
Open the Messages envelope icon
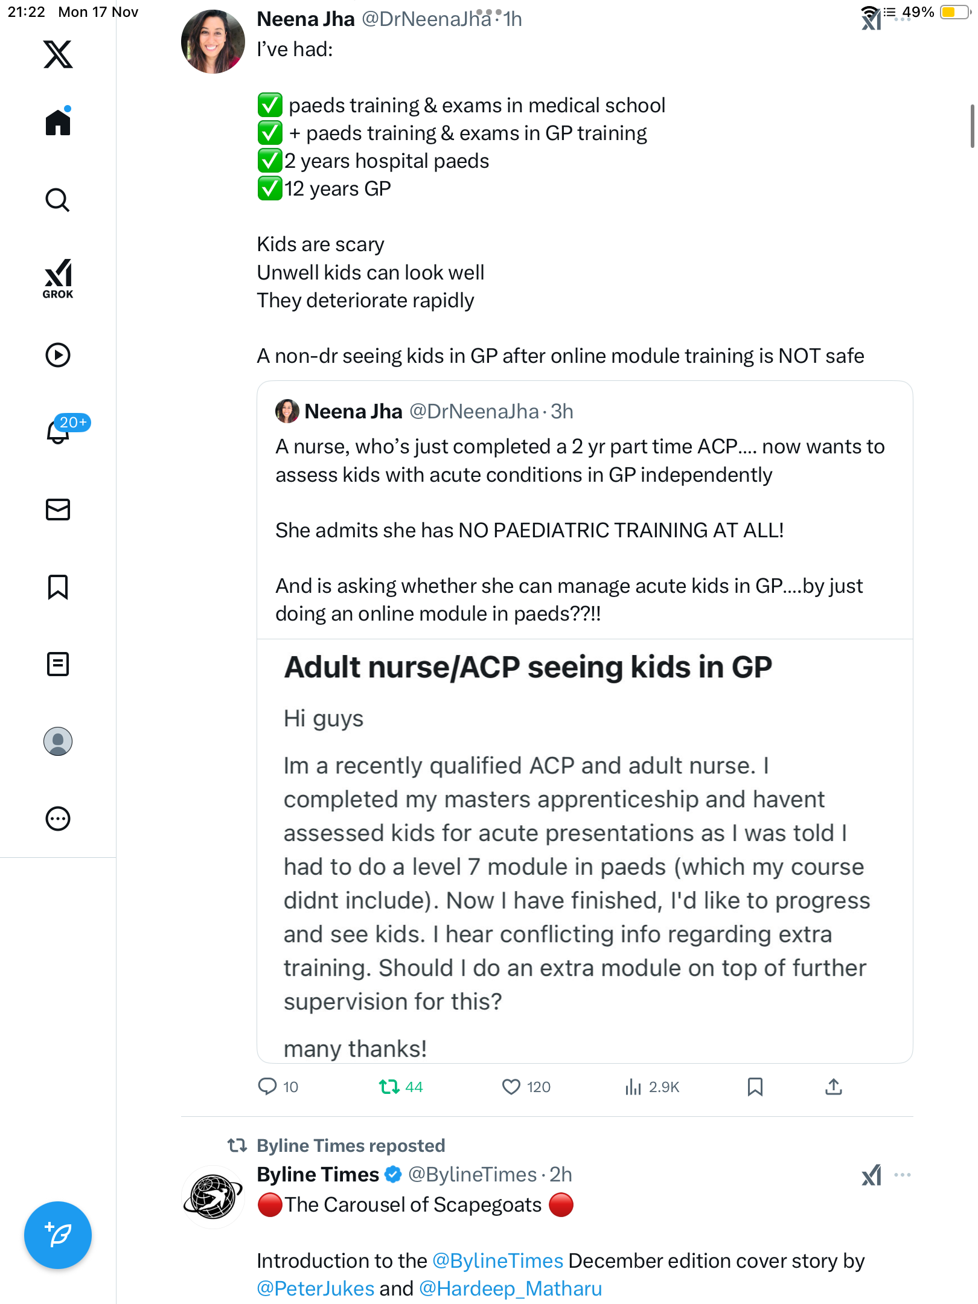tap(58, 510)
